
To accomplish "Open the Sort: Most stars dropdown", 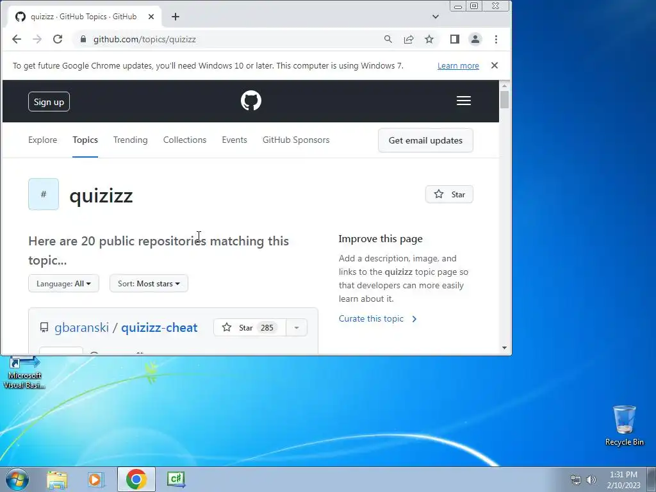I will [149, 284].
